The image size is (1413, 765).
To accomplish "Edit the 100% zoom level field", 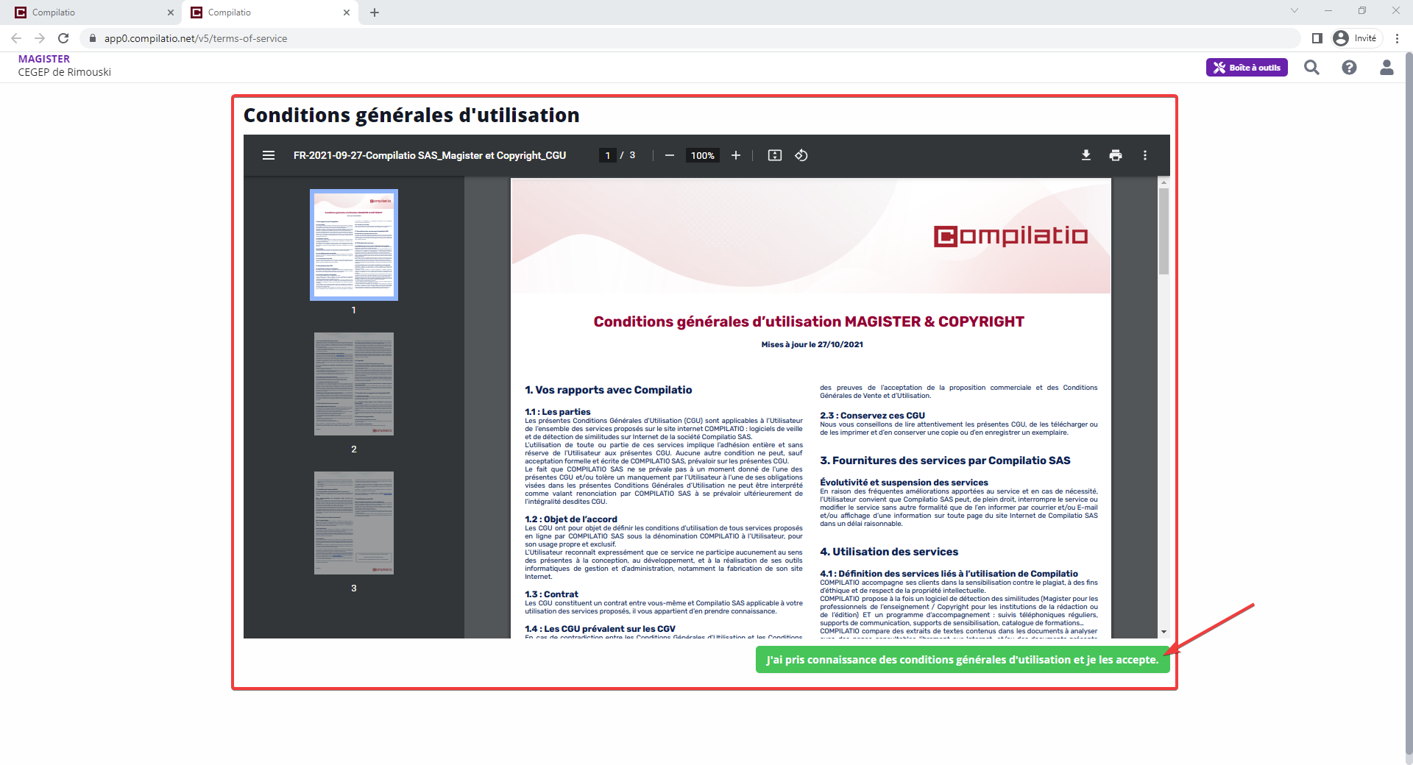I will click(x=703, y=155).
